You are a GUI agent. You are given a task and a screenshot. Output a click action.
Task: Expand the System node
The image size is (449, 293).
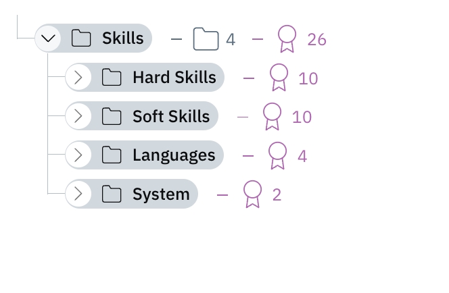(78, 194)
